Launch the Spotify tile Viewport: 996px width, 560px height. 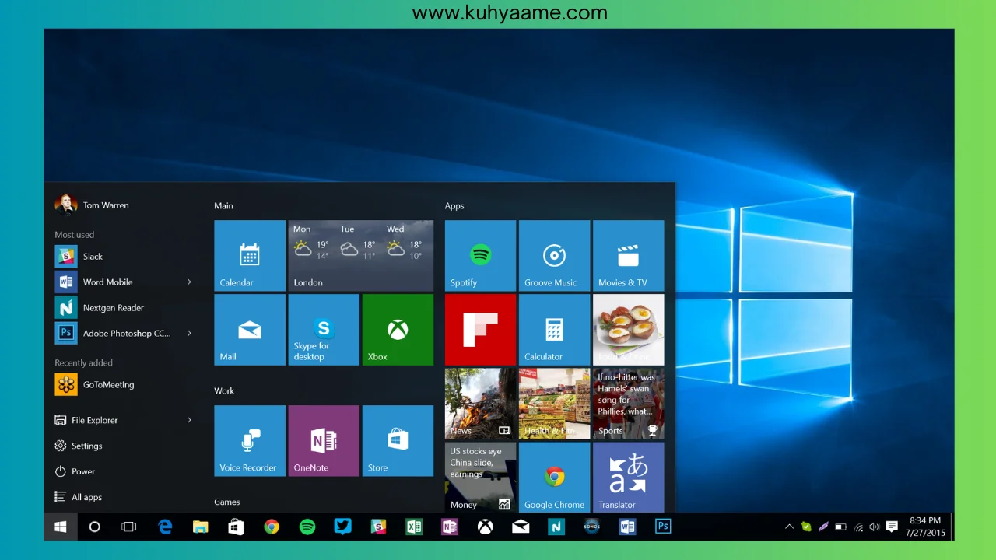pos(480,256)
